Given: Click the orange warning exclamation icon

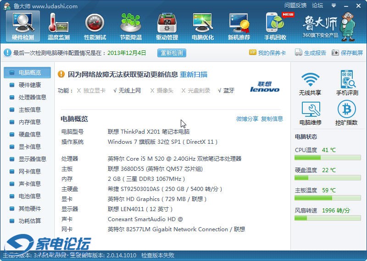Looking at the screenshot, I should [x=61, y=74].
